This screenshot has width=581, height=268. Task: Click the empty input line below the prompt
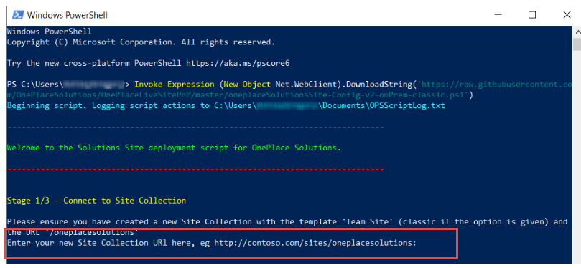click(x=230, y=253)
